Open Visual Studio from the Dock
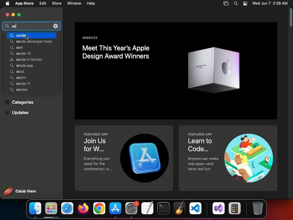This screenshot has height=220, width=293. pos(218,208)
